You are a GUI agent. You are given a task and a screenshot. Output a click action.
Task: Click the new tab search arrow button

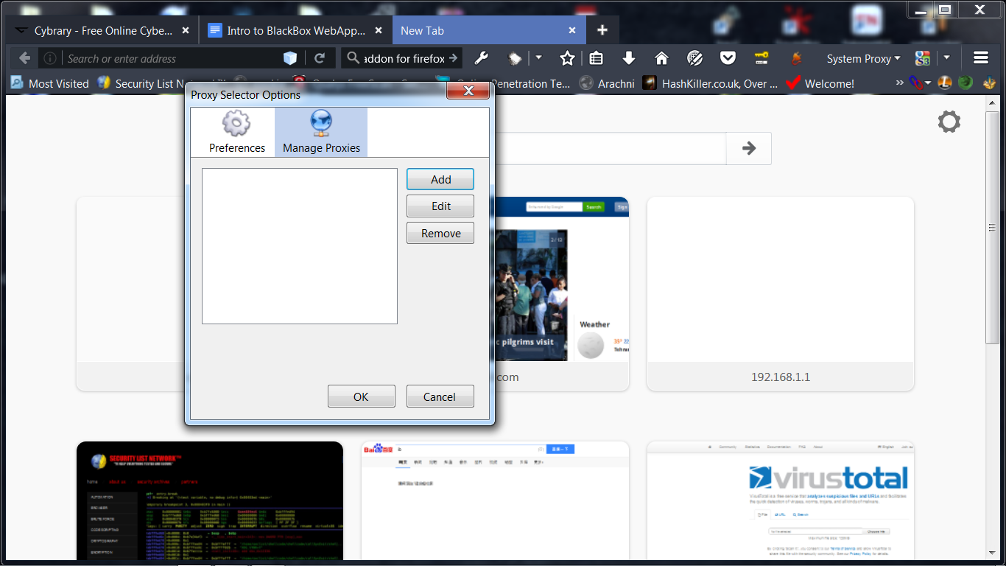(x=749, y=148)
